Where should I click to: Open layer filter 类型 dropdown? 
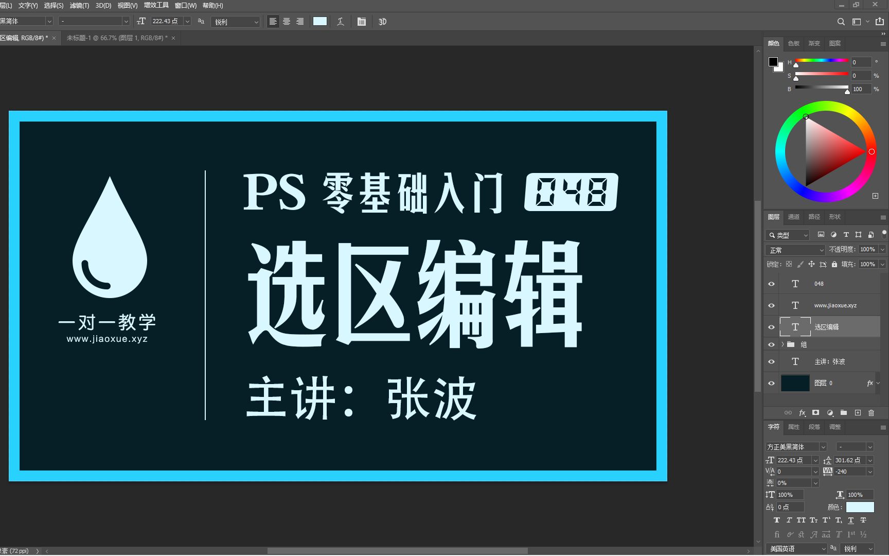[x=788, y=235]
